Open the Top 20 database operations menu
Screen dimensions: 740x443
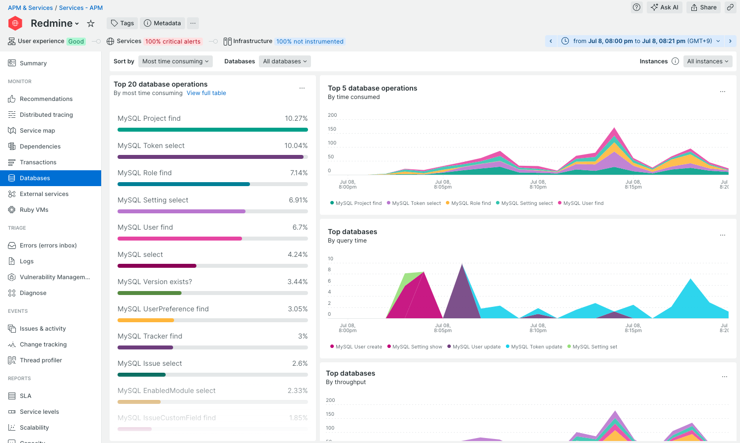[x=302, y=88]
